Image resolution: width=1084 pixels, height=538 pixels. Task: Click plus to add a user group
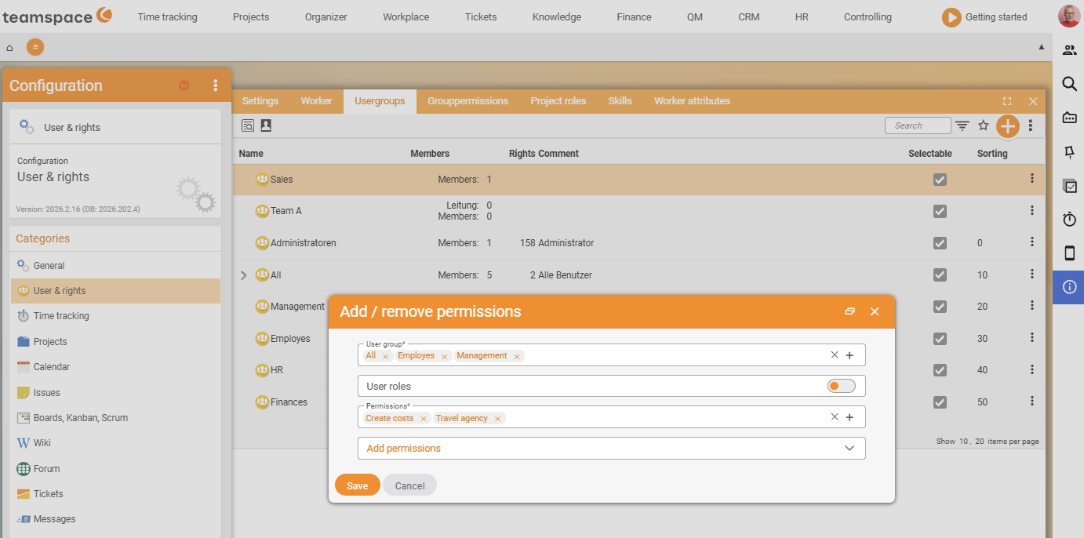(x=849, y=355)
